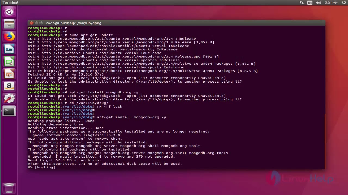The width and height of the screenshot is (348, 195).
Task: Open the network indicator in top panel
Action: 302,2
